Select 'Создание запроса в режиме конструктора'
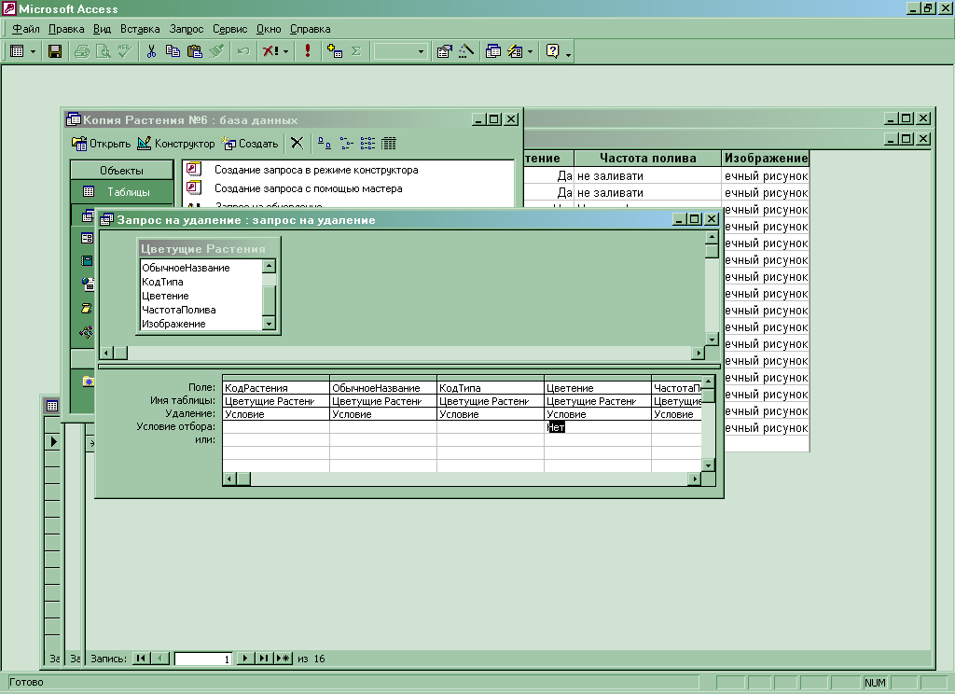The width and height of the screenshot is (955, 694). tap(316, 170)
